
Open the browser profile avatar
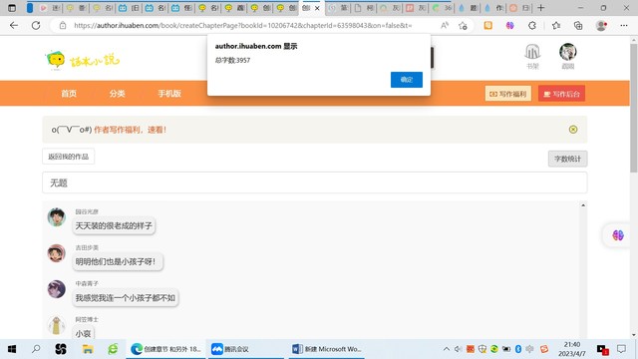pyautogui.click(x=601, y=25)
